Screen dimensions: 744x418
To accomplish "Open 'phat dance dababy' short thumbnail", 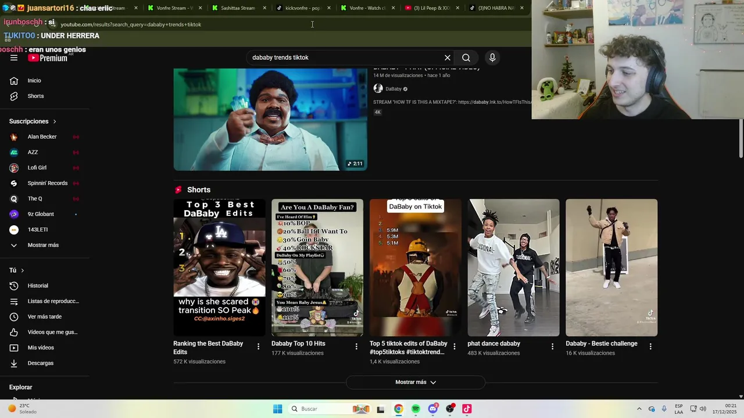I will [x=514, y=268].
